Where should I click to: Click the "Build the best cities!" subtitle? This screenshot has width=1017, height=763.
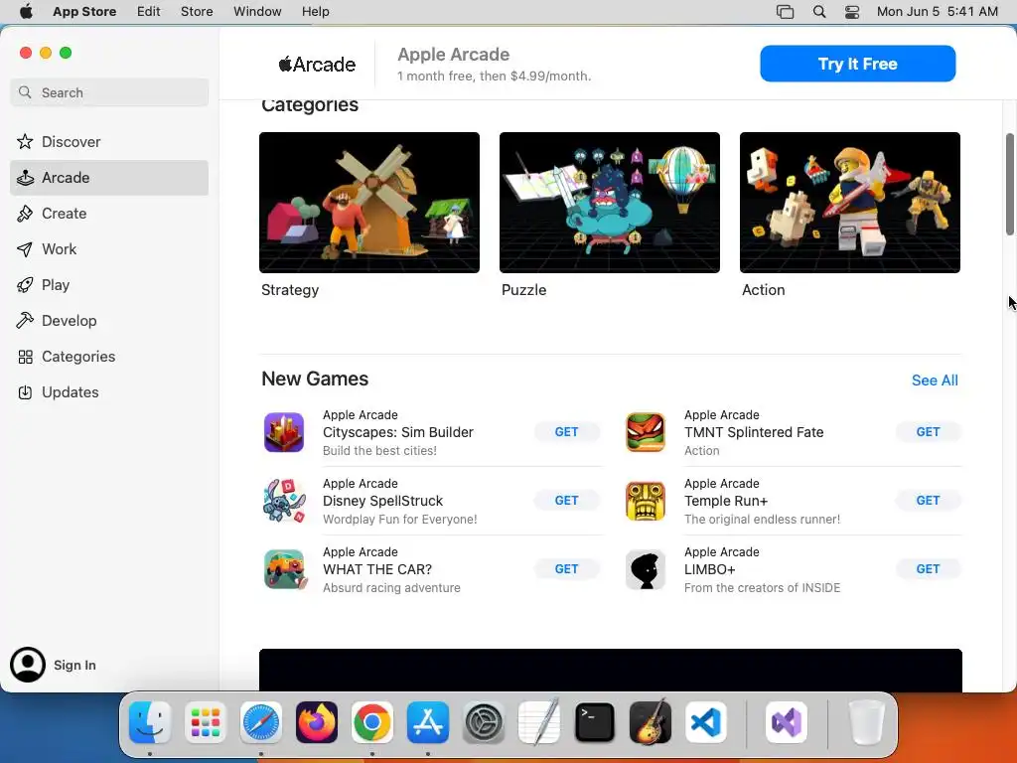coord(379,451)
